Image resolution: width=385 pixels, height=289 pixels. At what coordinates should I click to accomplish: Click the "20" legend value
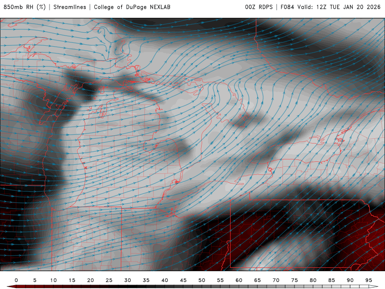90,280
